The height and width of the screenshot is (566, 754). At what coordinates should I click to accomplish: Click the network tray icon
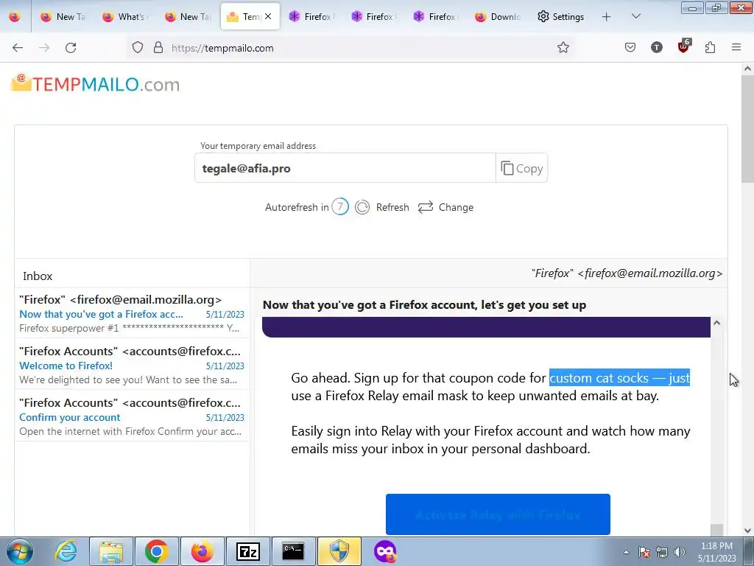tap(662, 552)
